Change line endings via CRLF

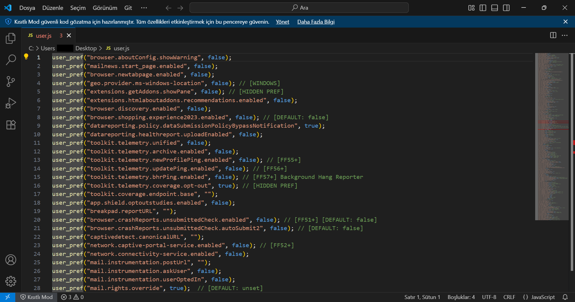click(x=509, y=297)
